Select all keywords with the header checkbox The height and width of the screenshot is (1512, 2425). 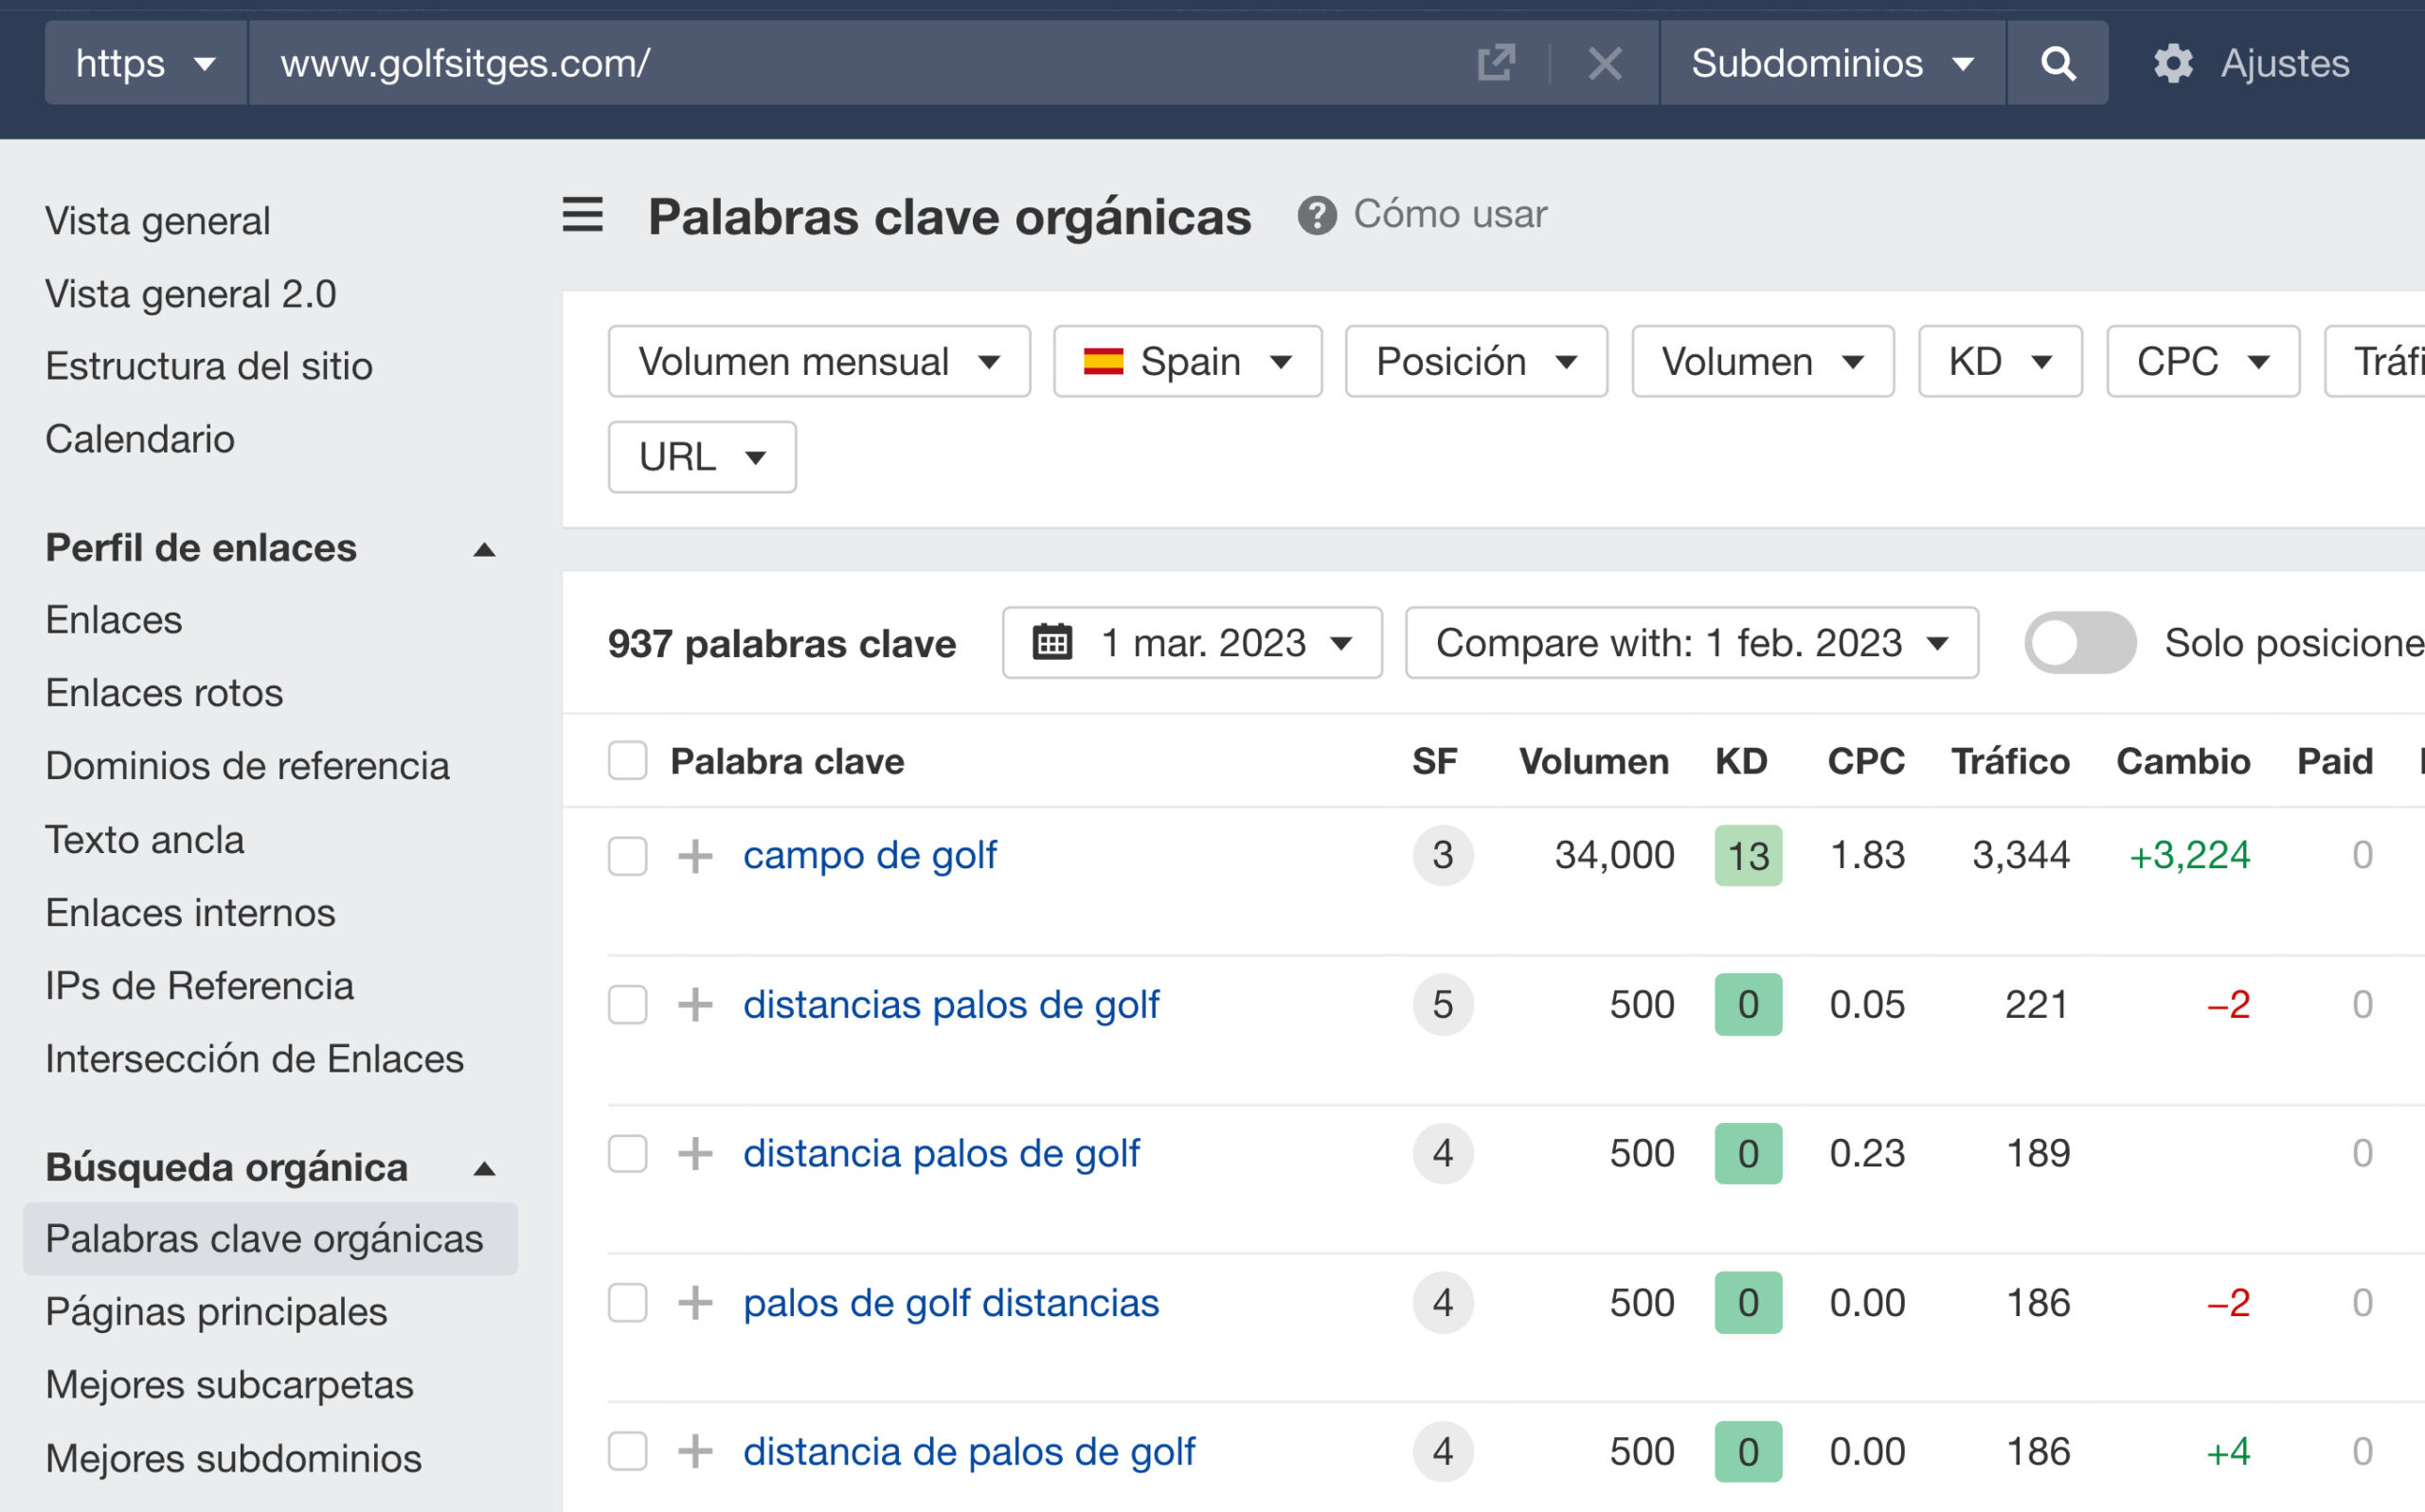point(627,760)
